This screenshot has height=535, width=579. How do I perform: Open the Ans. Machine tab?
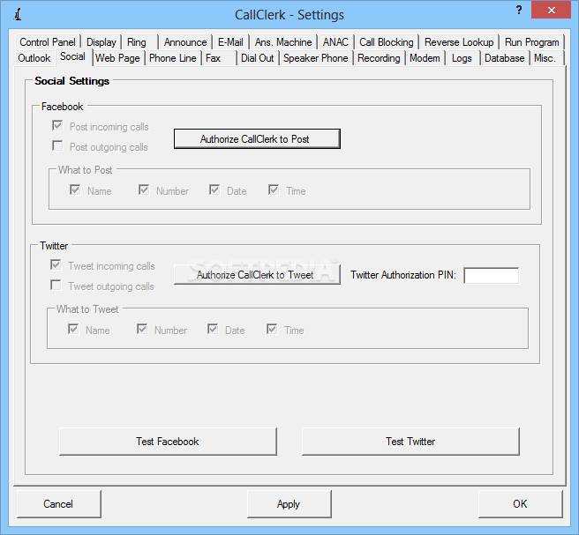point(283,42)
